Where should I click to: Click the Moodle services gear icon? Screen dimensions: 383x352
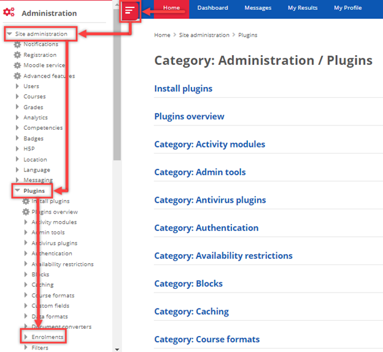(17, 66)
